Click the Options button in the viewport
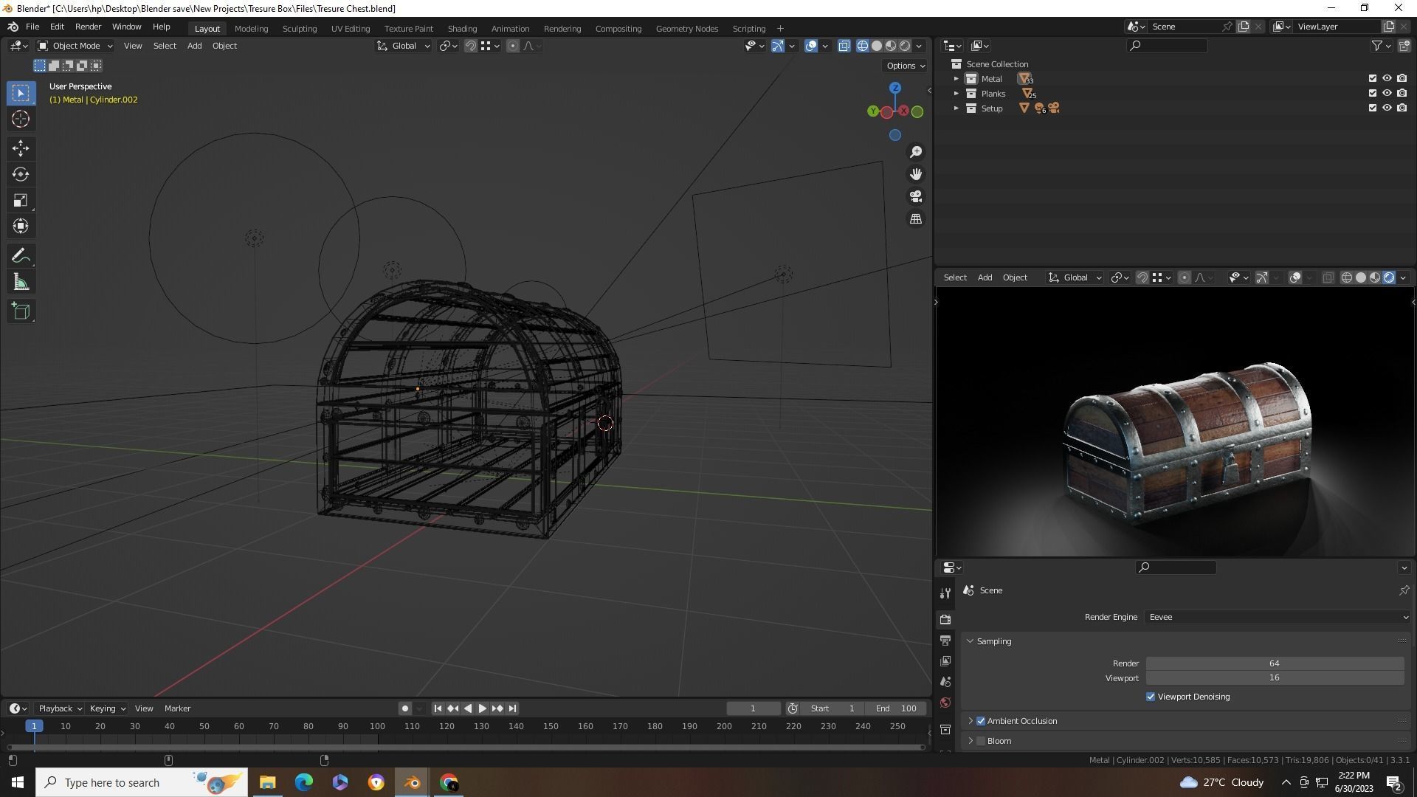 [x=906, y=66]
